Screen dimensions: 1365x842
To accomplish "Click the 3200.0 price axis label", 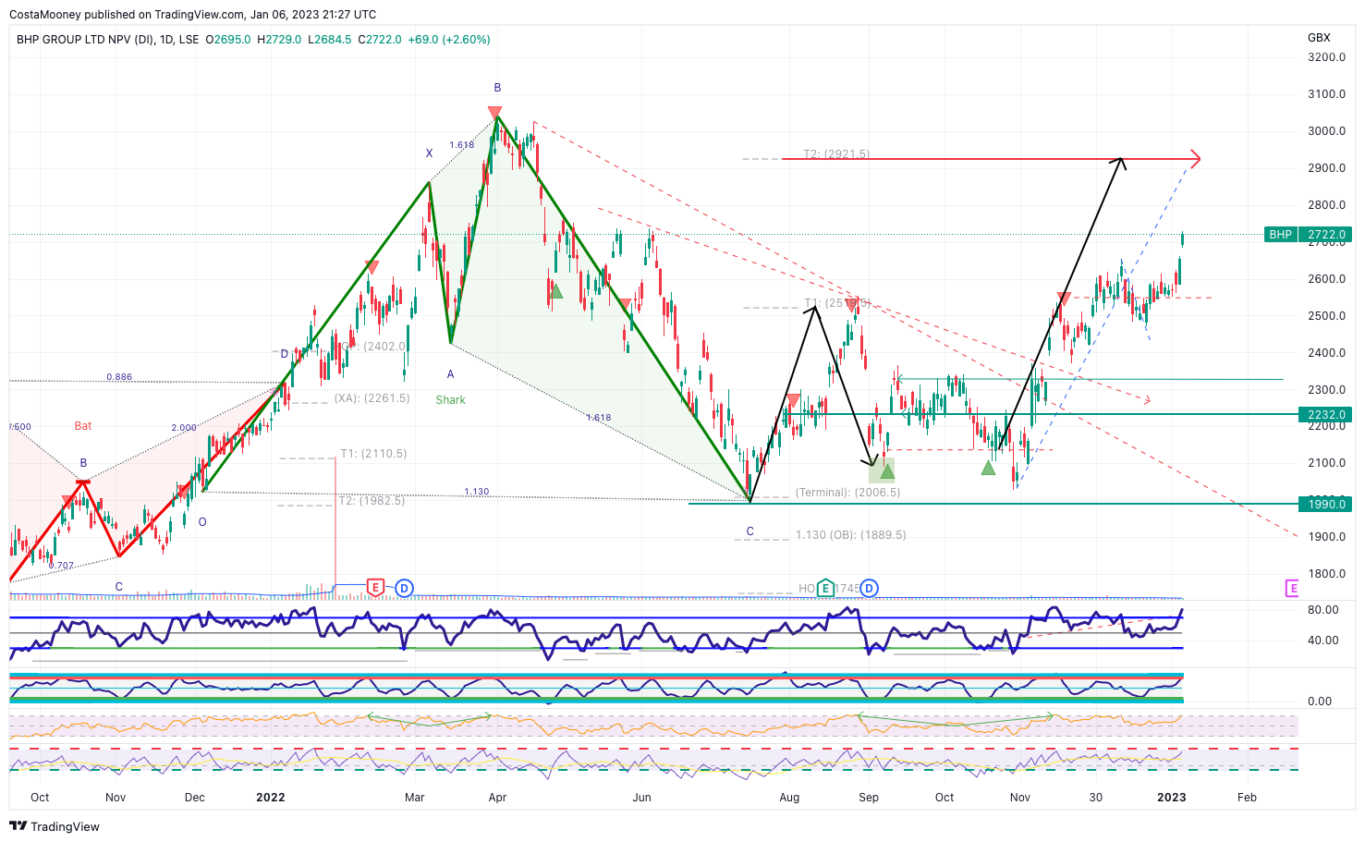I will coord(1327,57).
